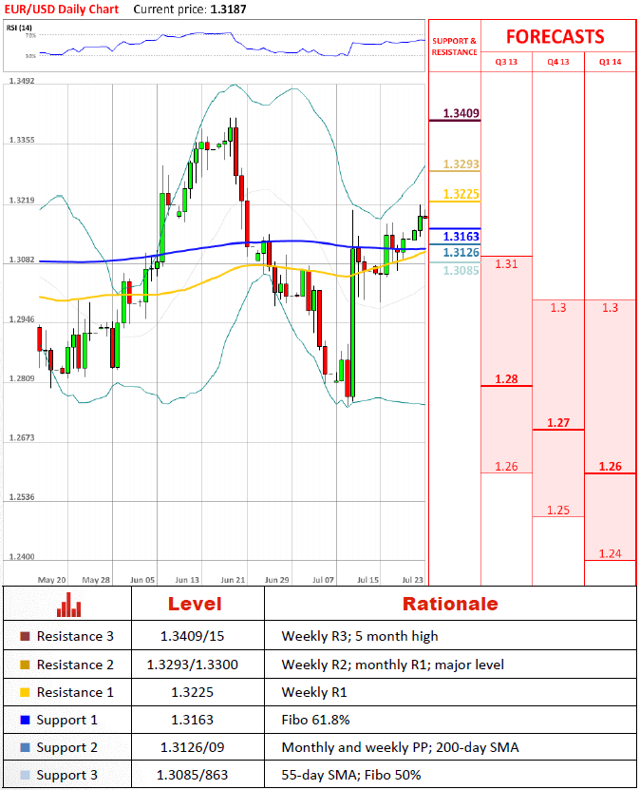
Task: Click the Q1 14 forecast value 1.24
Action: (x=610, y=553)
